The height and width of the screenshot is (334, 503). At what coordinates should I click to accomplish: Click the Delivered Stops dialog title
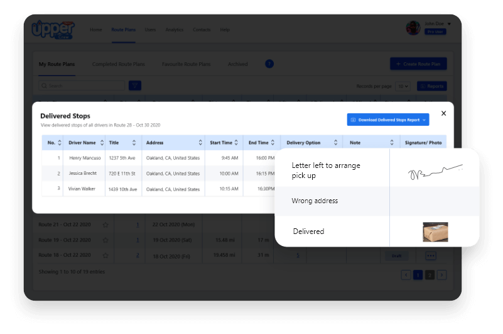tap(65, 116)
